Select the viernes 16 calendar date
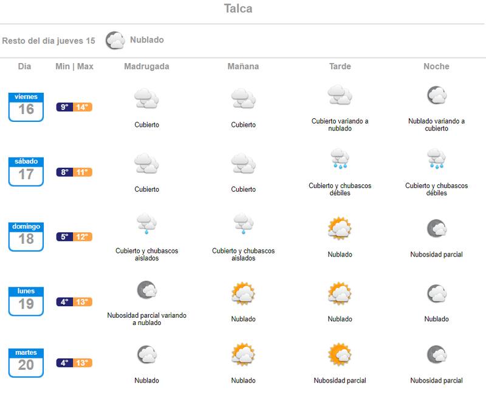486x399 pixels. click(26, 106)
